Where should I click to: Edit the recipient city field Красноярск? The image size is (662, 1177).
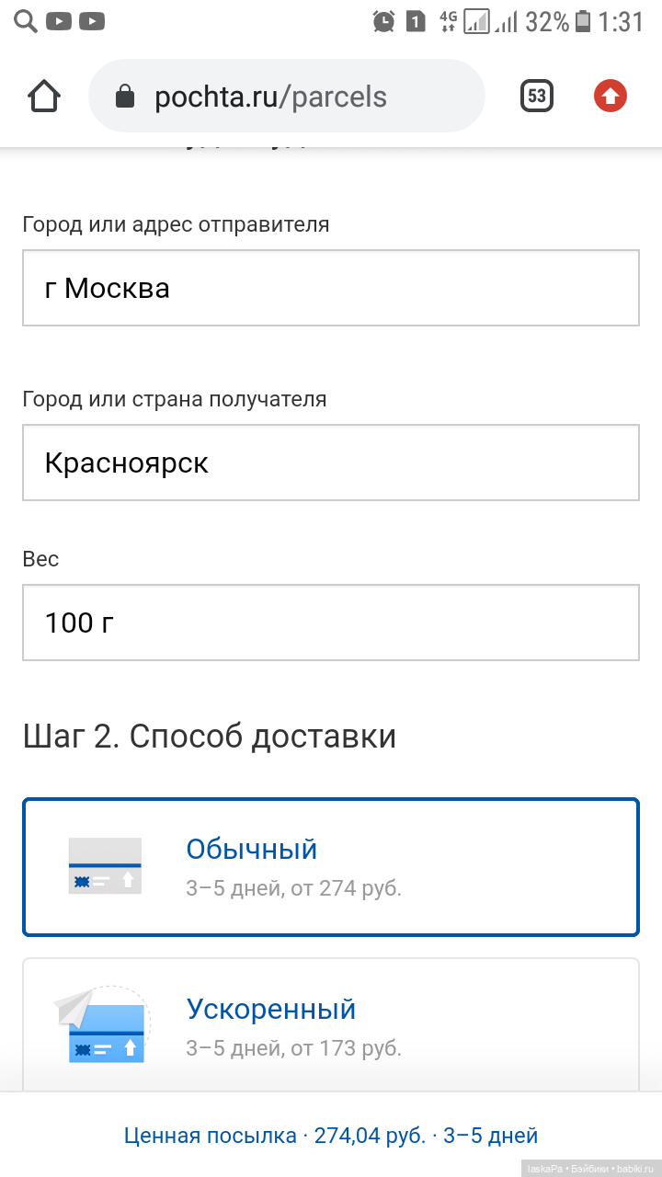(x=331, y=463)
